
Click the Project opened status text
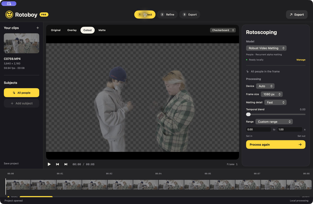(x=14, y=201)
